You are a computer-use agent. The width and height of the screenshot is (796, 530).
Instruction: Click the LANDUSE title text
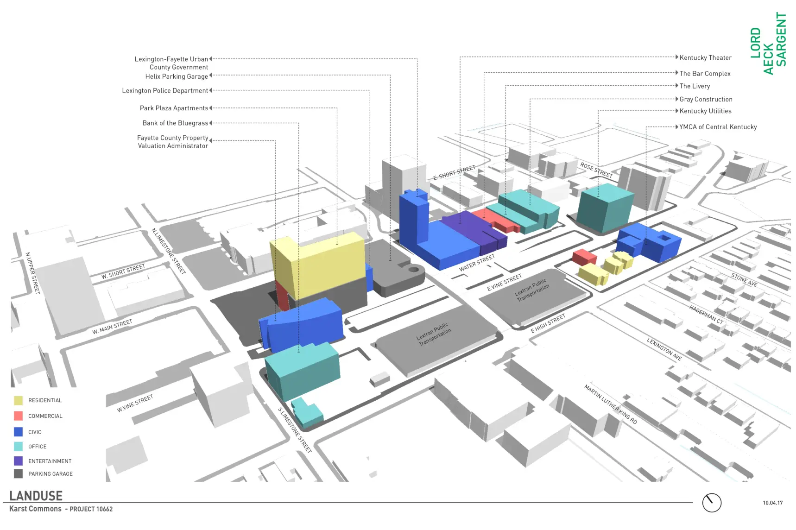coord(36,496)
